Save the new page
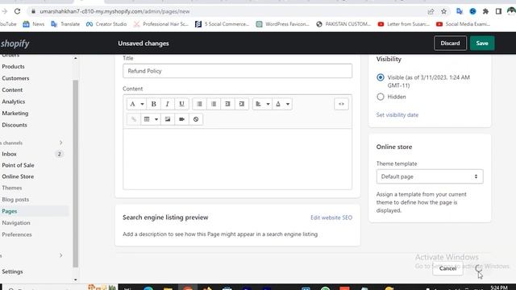Screen dimensions: 516x290 [482, 43]
